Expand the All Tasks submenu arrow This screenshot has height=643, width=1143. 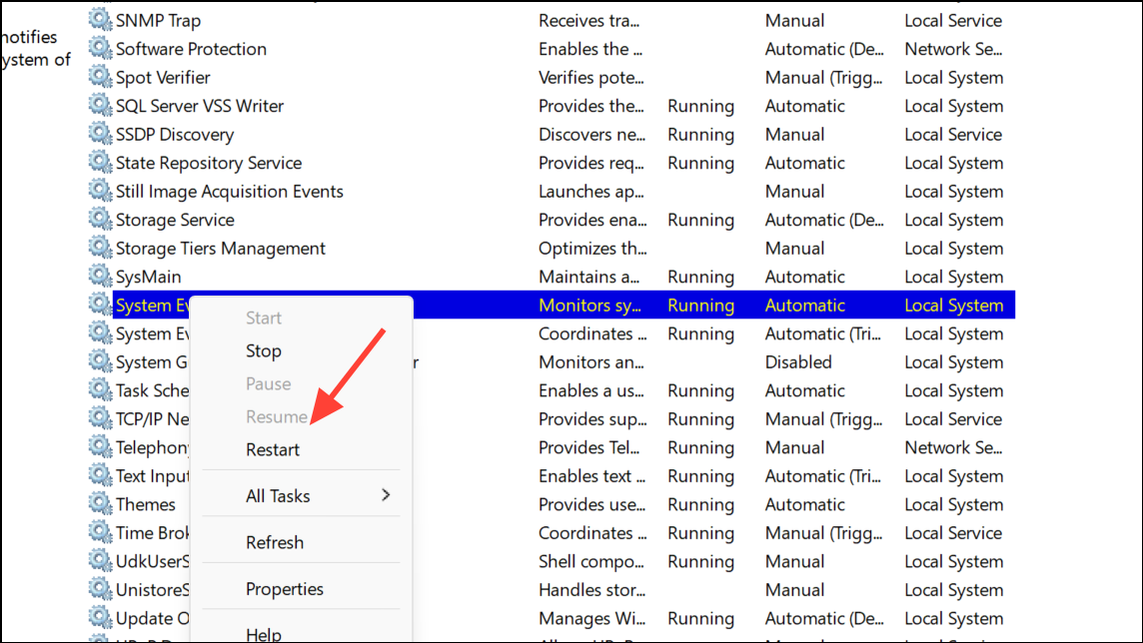tap(386, 495)
